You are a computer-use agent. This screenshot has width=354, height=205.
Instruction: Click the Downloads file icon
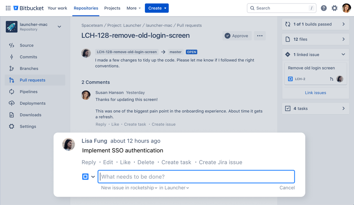click(11, 115)
